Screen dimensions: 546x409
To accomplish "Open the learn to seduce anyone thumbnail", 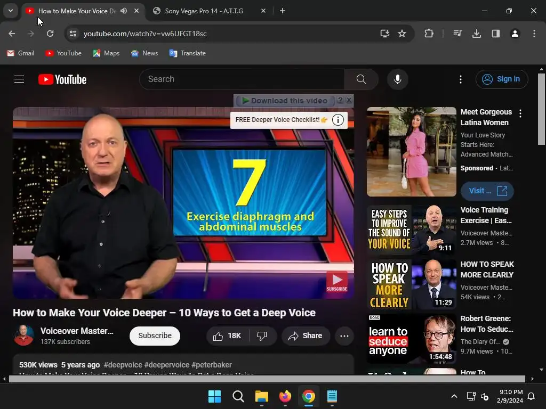I will (x=411, y=338).
